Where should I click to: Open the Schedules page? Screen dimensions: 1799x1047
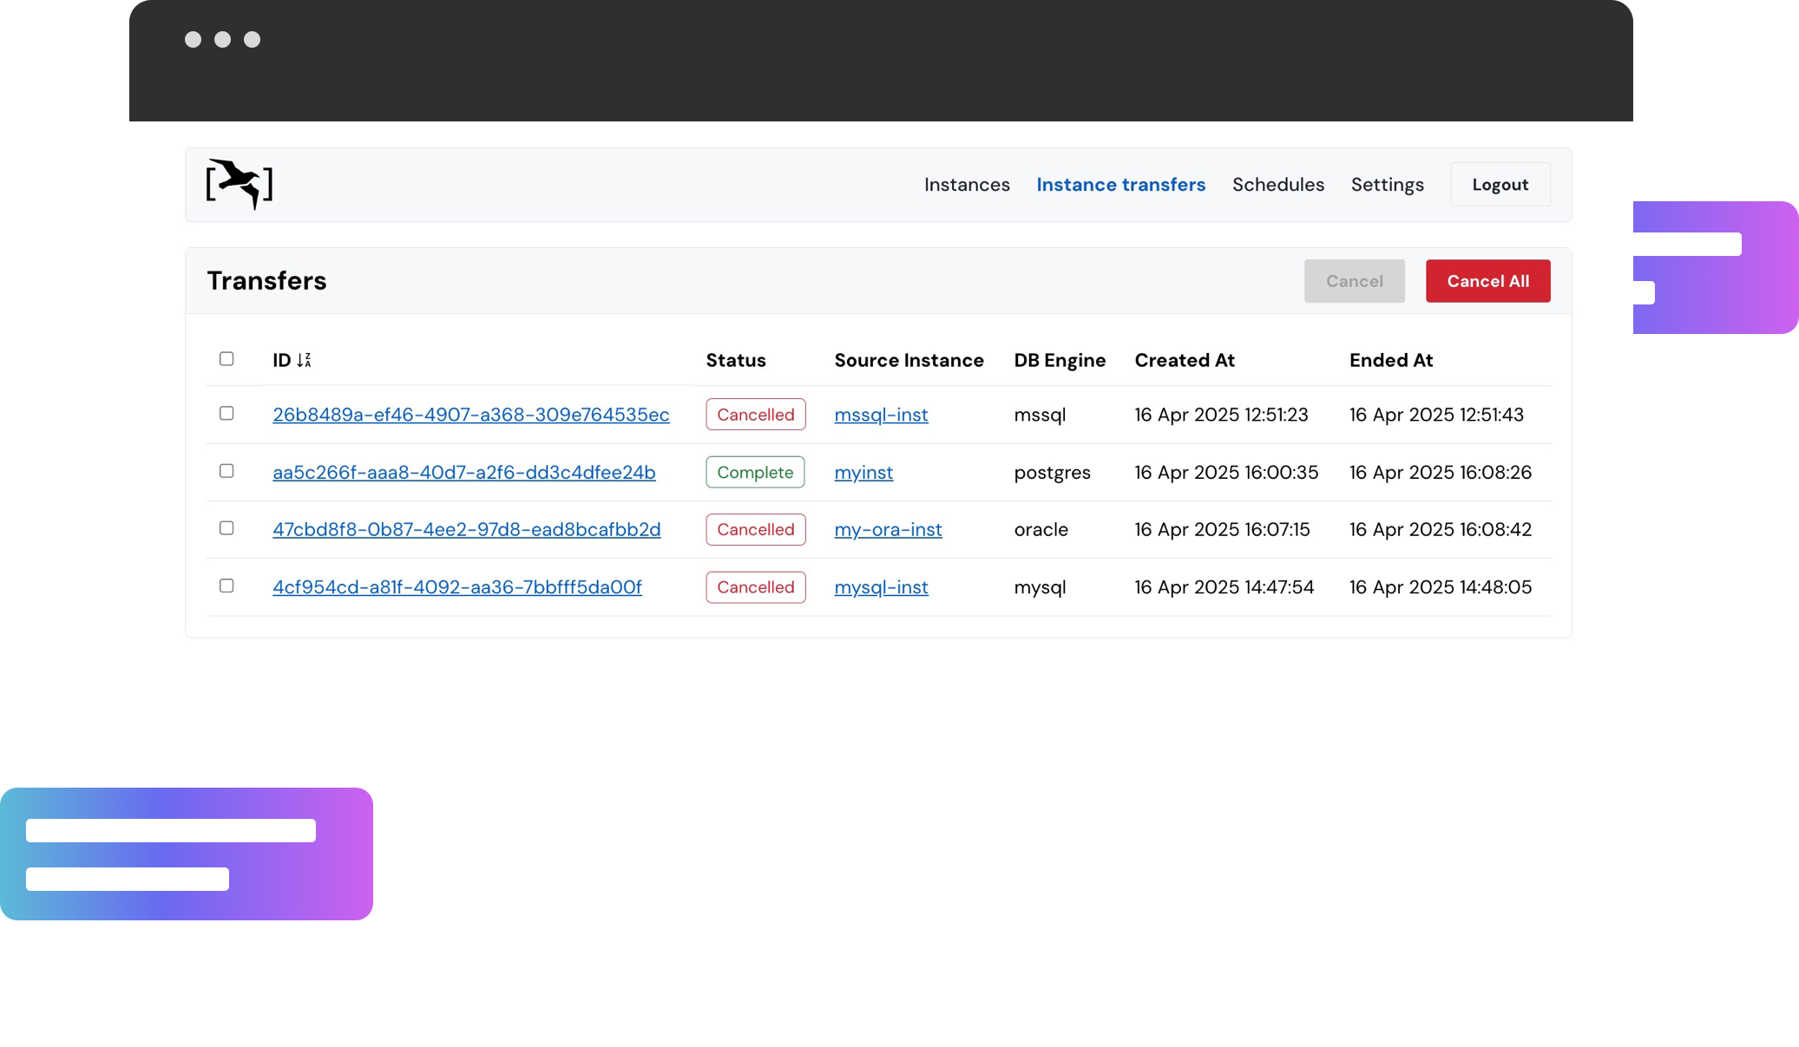click(x=1277, y=185)
